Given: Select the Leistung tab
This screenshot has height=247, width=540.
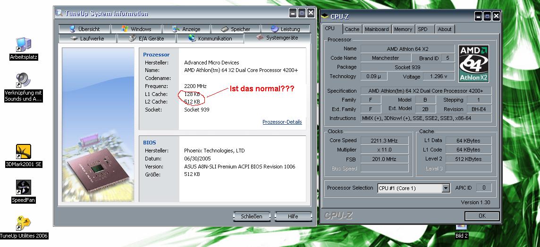Looking at the screenshot, I should (x=286, y=29).
